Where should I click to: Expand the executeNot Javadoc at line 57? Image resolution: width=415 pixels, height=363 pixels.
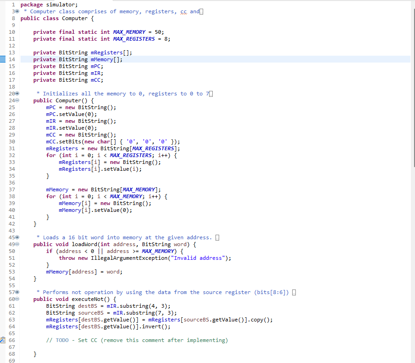click(x=17, y=292)
